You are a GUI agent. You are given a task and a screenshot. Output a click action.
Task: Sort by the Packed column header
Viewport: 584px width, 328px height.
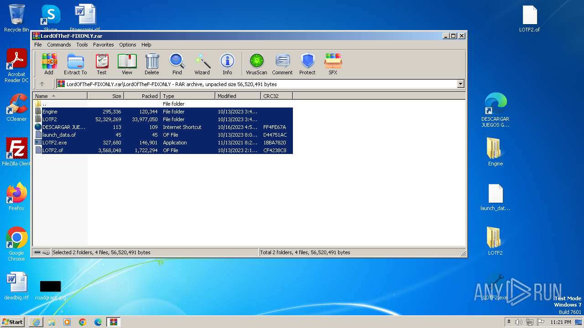coord(142,96)
